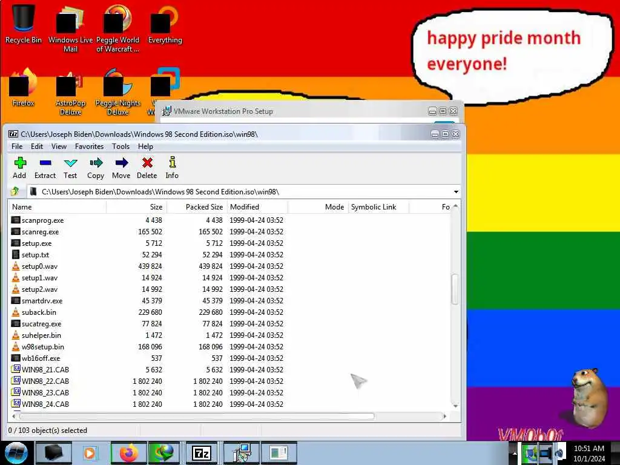
Task: Select scanprog.exe file icon
Action: [x=16, y=220]
